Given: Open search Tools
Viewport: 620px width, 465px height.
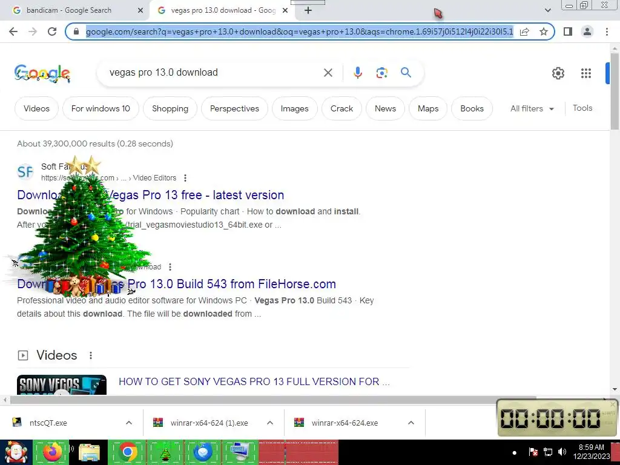Looking at the screenshot, I should click(x=582, y=108).
